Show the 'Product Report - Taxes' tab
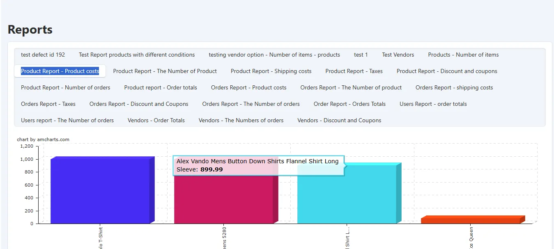This screenshot has height=249, width=554. 354,71
